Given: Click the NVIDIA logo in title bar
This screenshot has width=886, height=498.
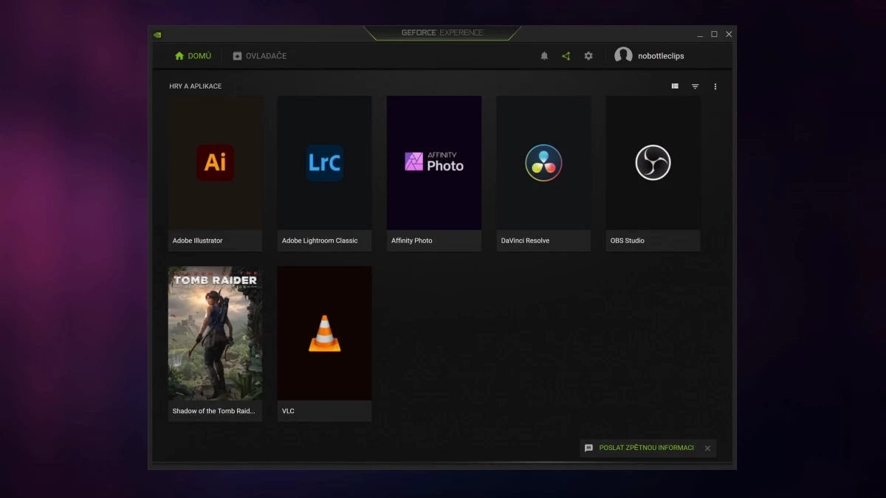Looking at the screenshot, I should tap(157, 34).
